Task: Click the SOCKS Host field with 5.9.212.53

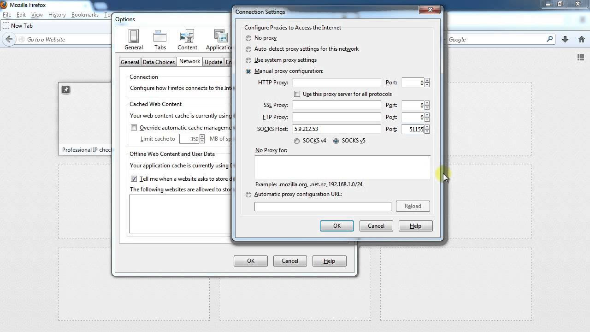Action: [x=336, y=129]
